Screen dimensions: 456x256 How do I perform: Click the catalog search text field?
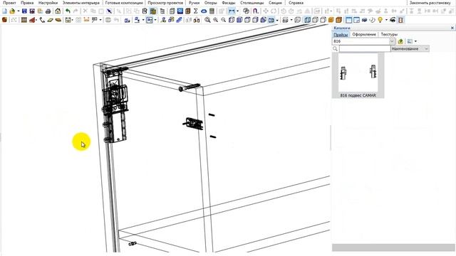point(365,49)
